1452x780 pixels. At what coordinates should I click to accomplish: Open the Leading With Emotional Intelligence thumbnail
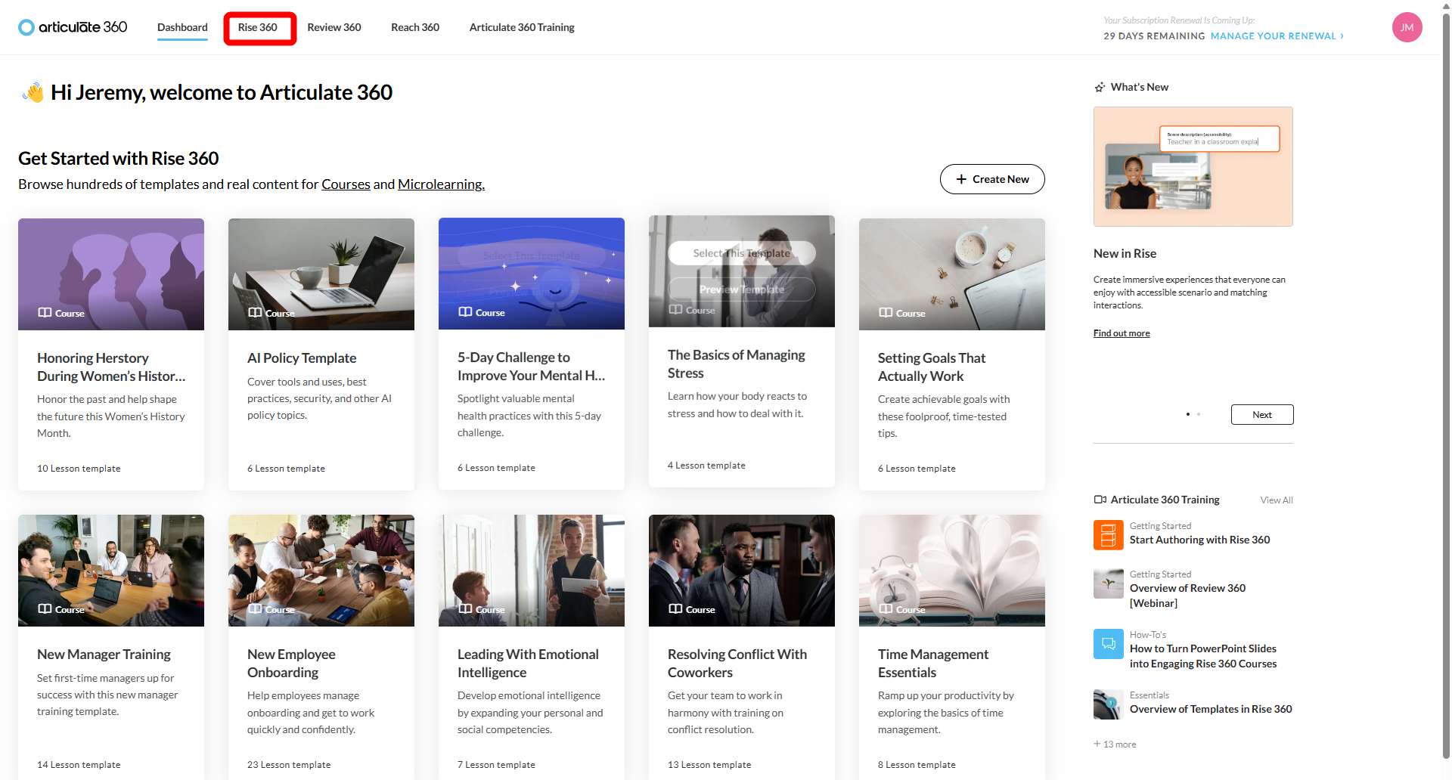[532, 571]
